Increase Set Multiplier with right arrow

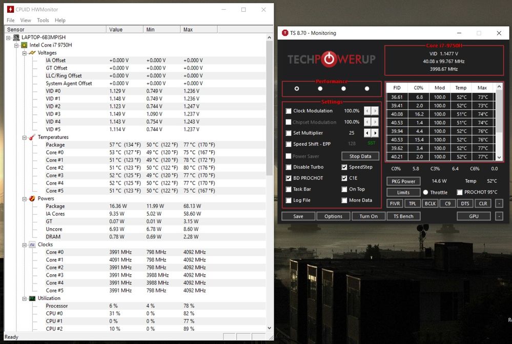[375, 133]
